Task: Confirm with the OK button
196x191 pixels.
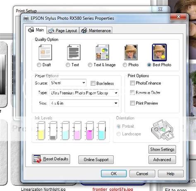Action: [x=114, y=174]
